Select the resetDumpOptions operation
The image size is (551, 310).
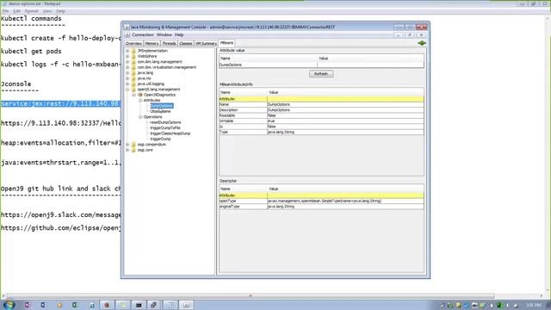[x=165, y=122]
